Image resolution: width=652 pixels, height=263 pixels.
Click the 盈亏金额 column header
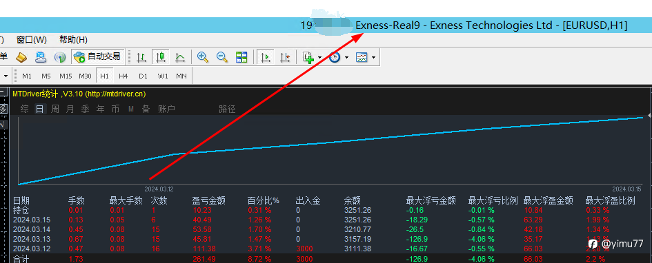[209, 201]
